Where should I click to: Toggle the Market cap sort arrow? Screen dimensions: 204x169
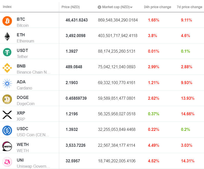click(131, 7)
